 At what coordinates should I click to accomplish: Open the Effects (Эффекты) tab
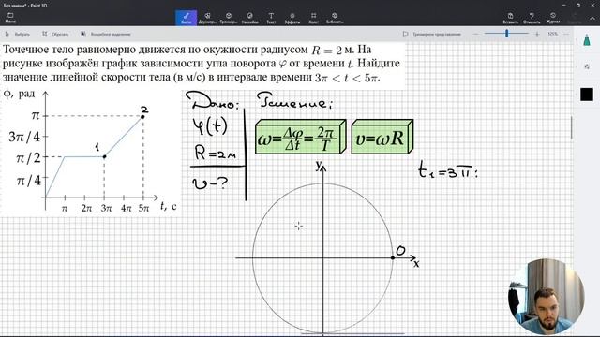point(292,18)
